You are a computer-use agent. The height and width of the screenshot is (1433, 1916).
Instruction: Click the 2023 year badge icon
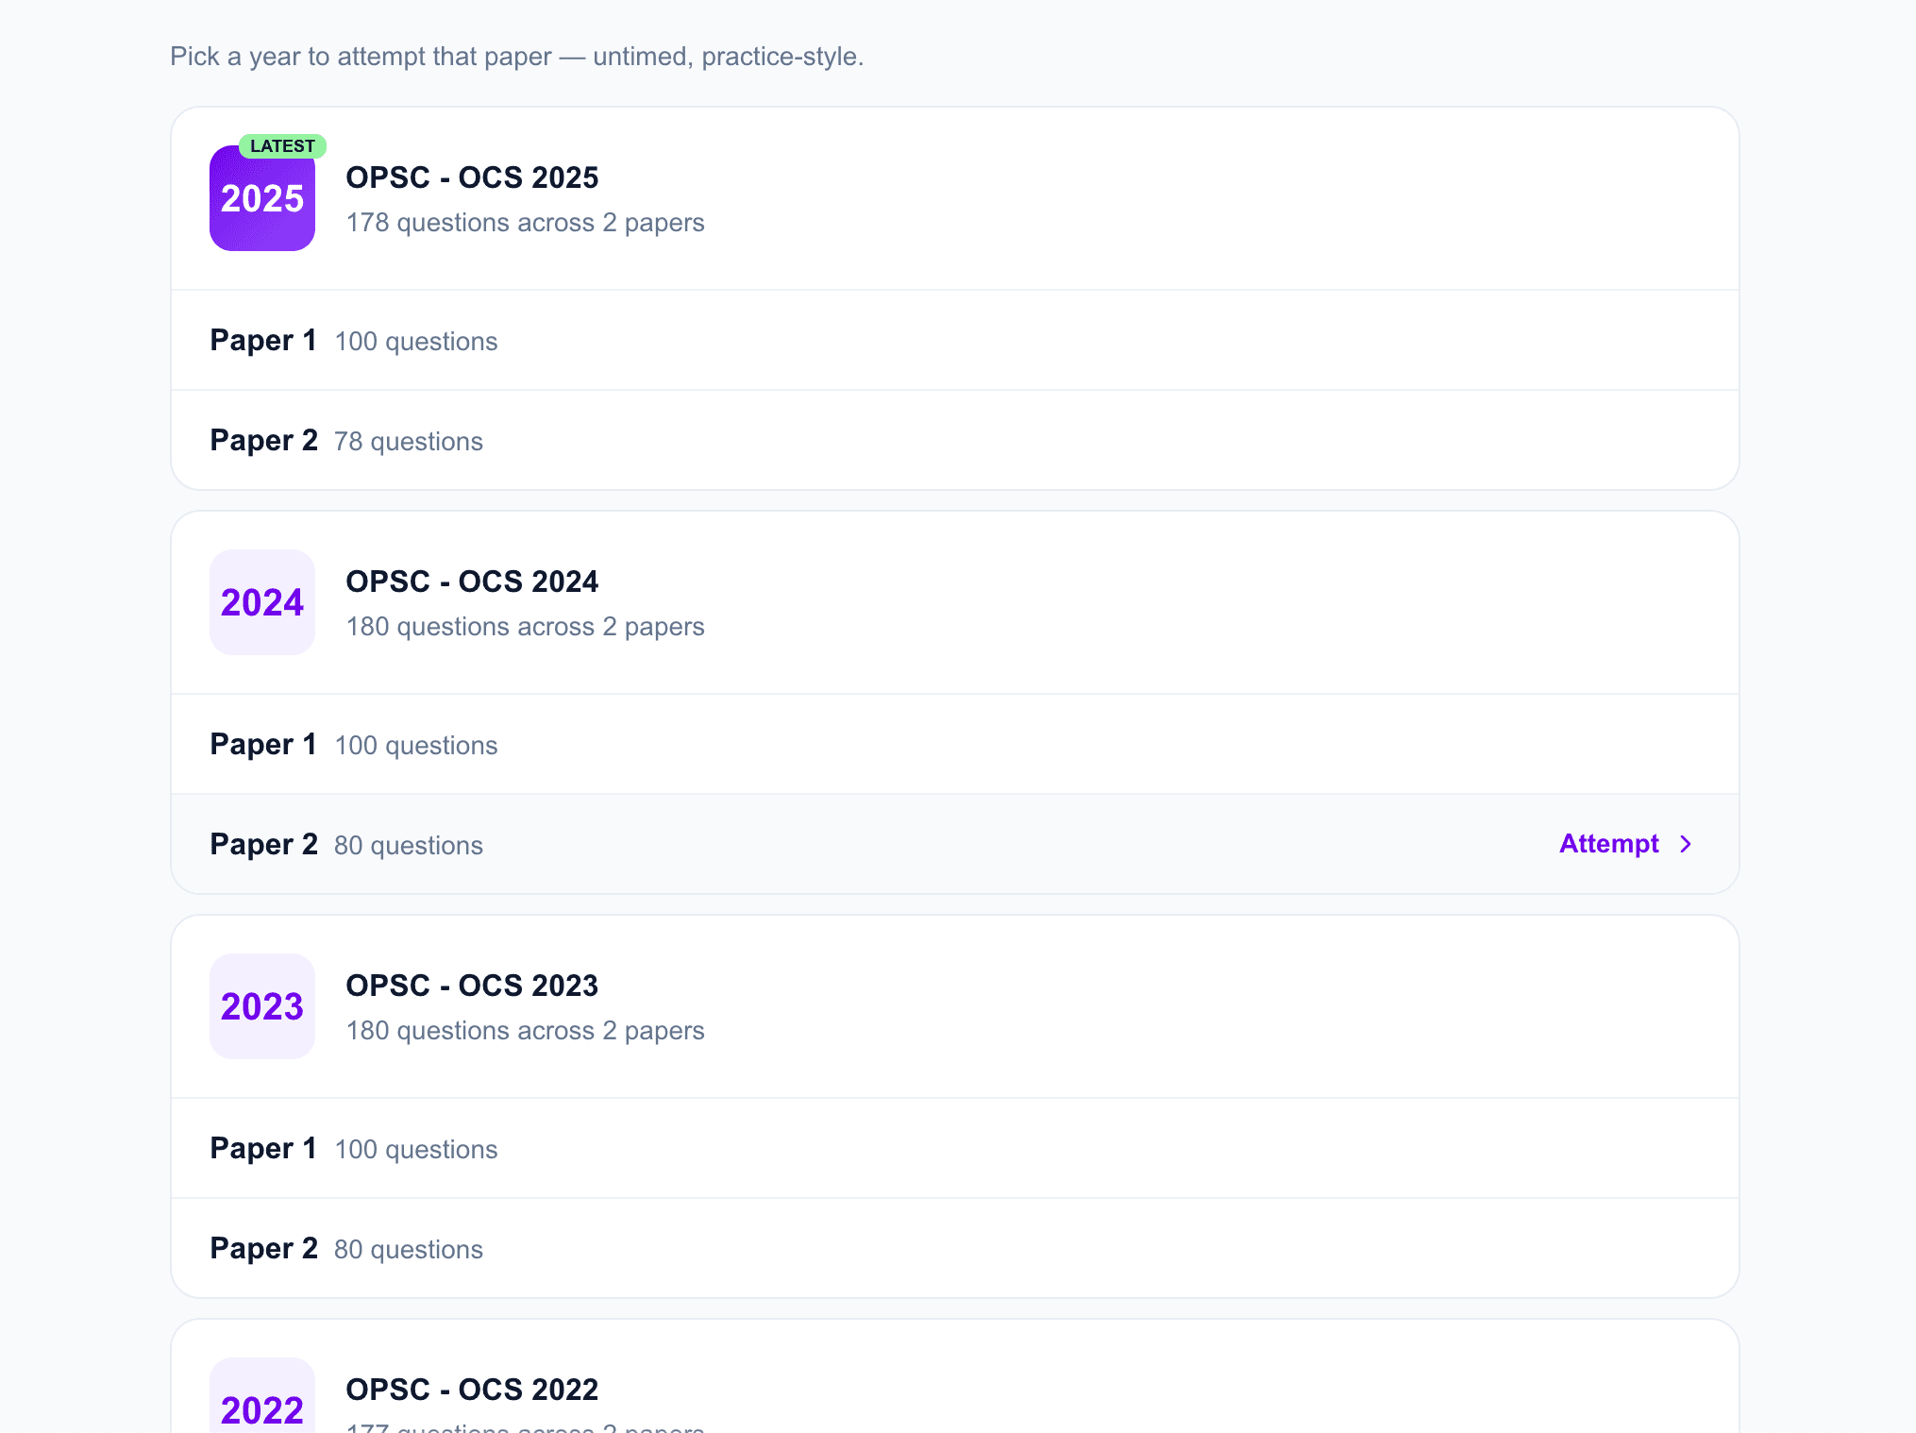click(x=262, y=1006)
